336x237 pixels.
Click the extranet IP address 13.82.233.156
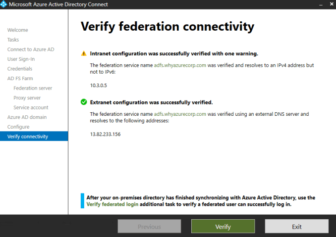pos(105,134)
